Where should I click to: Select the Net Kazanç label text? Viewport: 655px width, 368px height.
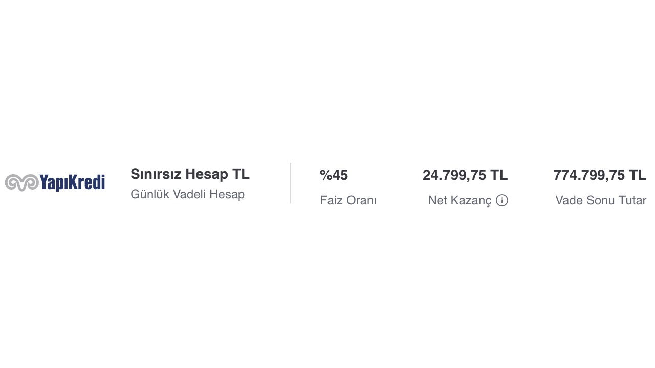click(x=459, y=200)
